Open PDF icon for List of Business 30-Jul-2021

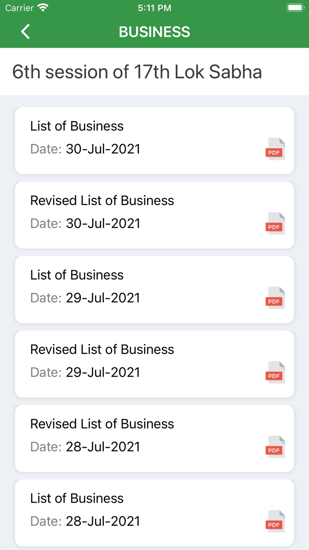point(275,149)
